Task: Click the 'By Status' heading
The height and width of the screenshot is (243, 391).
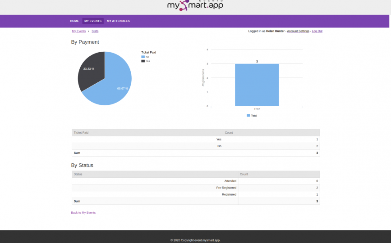Action: 82,166
